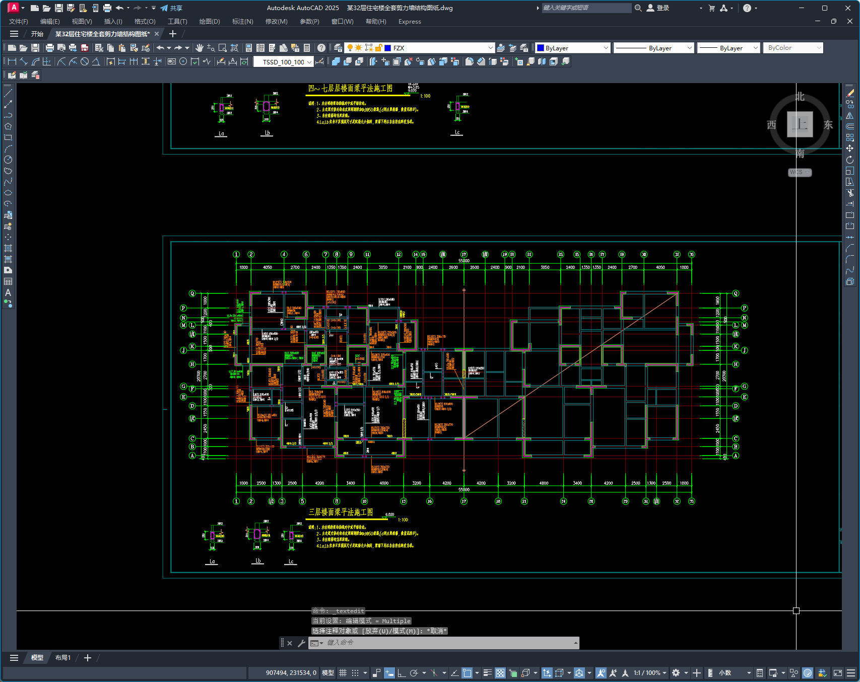This screenshot has height=682, width=860.
Task: Click the Publish to DWF icon
Action: click(85, 48)
